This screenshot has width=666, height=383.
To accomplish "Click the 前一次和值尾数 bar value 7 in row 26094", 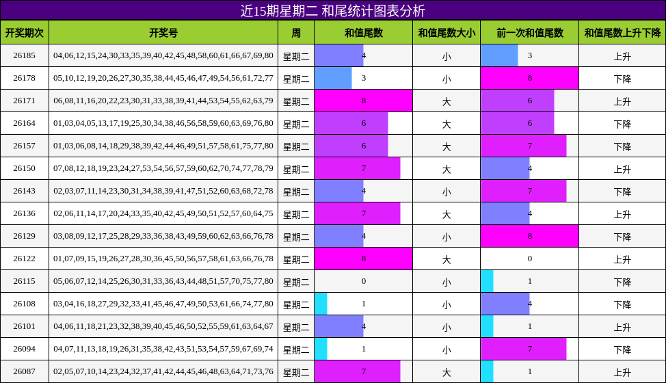I will click(x=524, y=349).
